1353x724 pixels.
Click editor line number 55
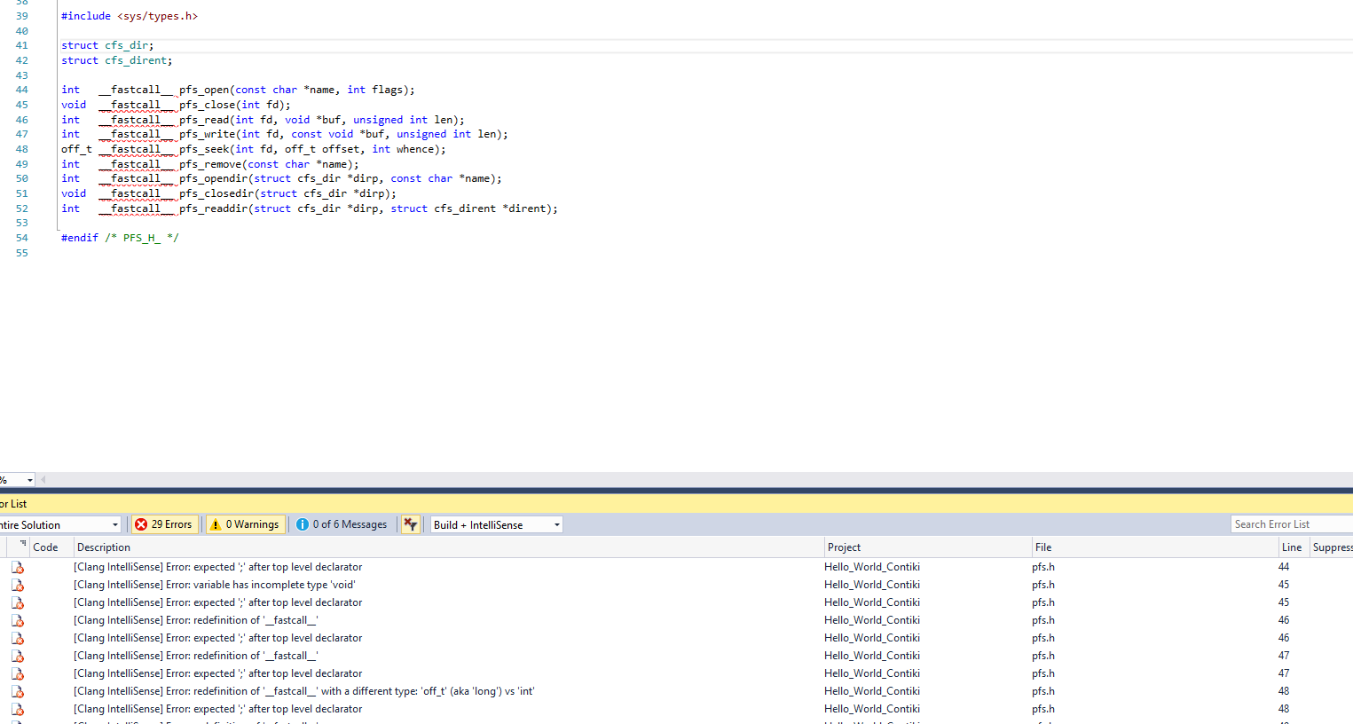click(21, 253)
